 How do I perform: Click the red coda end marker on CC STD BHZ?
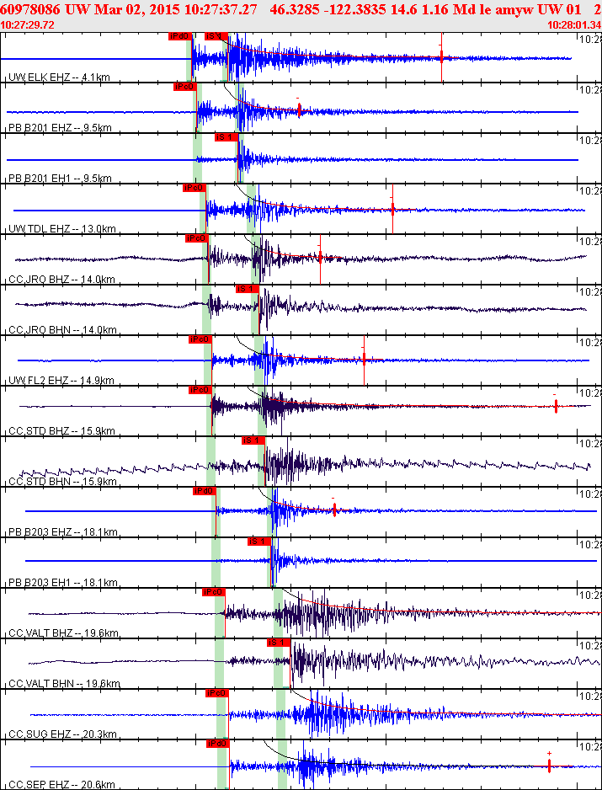tap(556, 406)
